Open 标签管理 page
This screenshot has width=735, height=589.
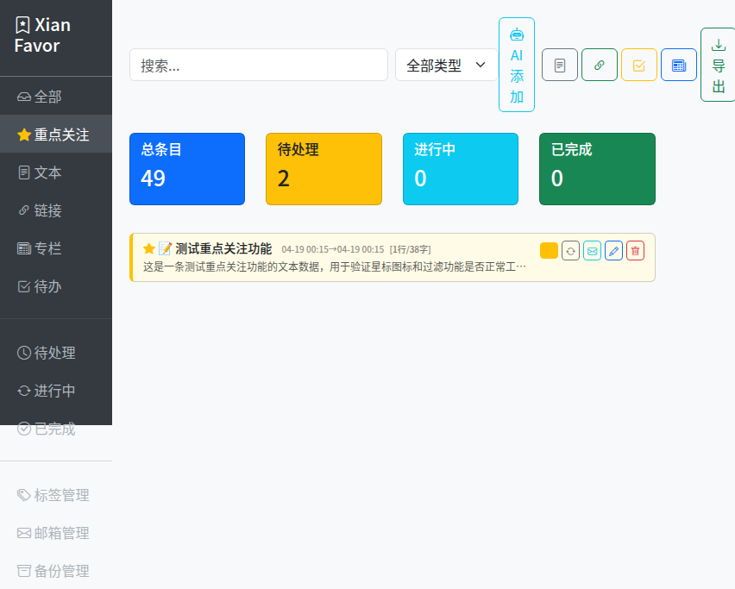tap(56, 495)
